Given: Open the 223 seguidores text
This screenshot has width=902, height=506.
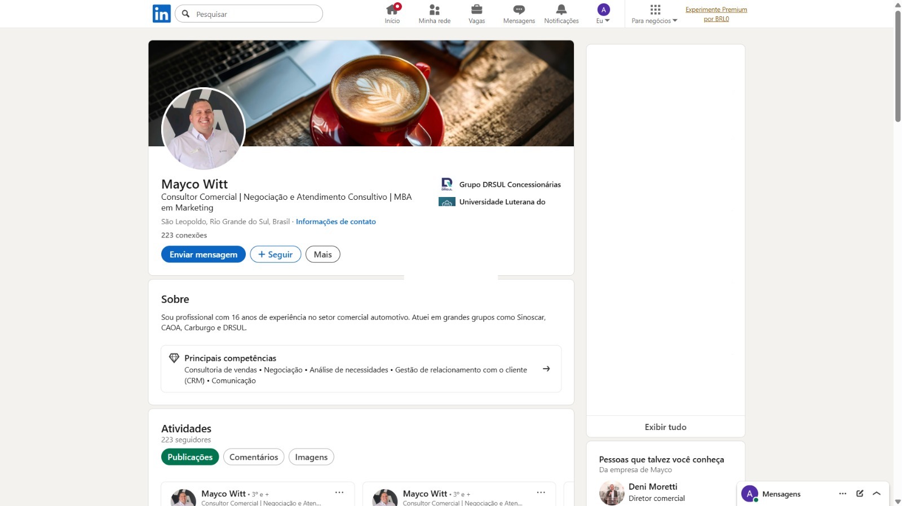Looking at the screenshot, I should [186, 440].
